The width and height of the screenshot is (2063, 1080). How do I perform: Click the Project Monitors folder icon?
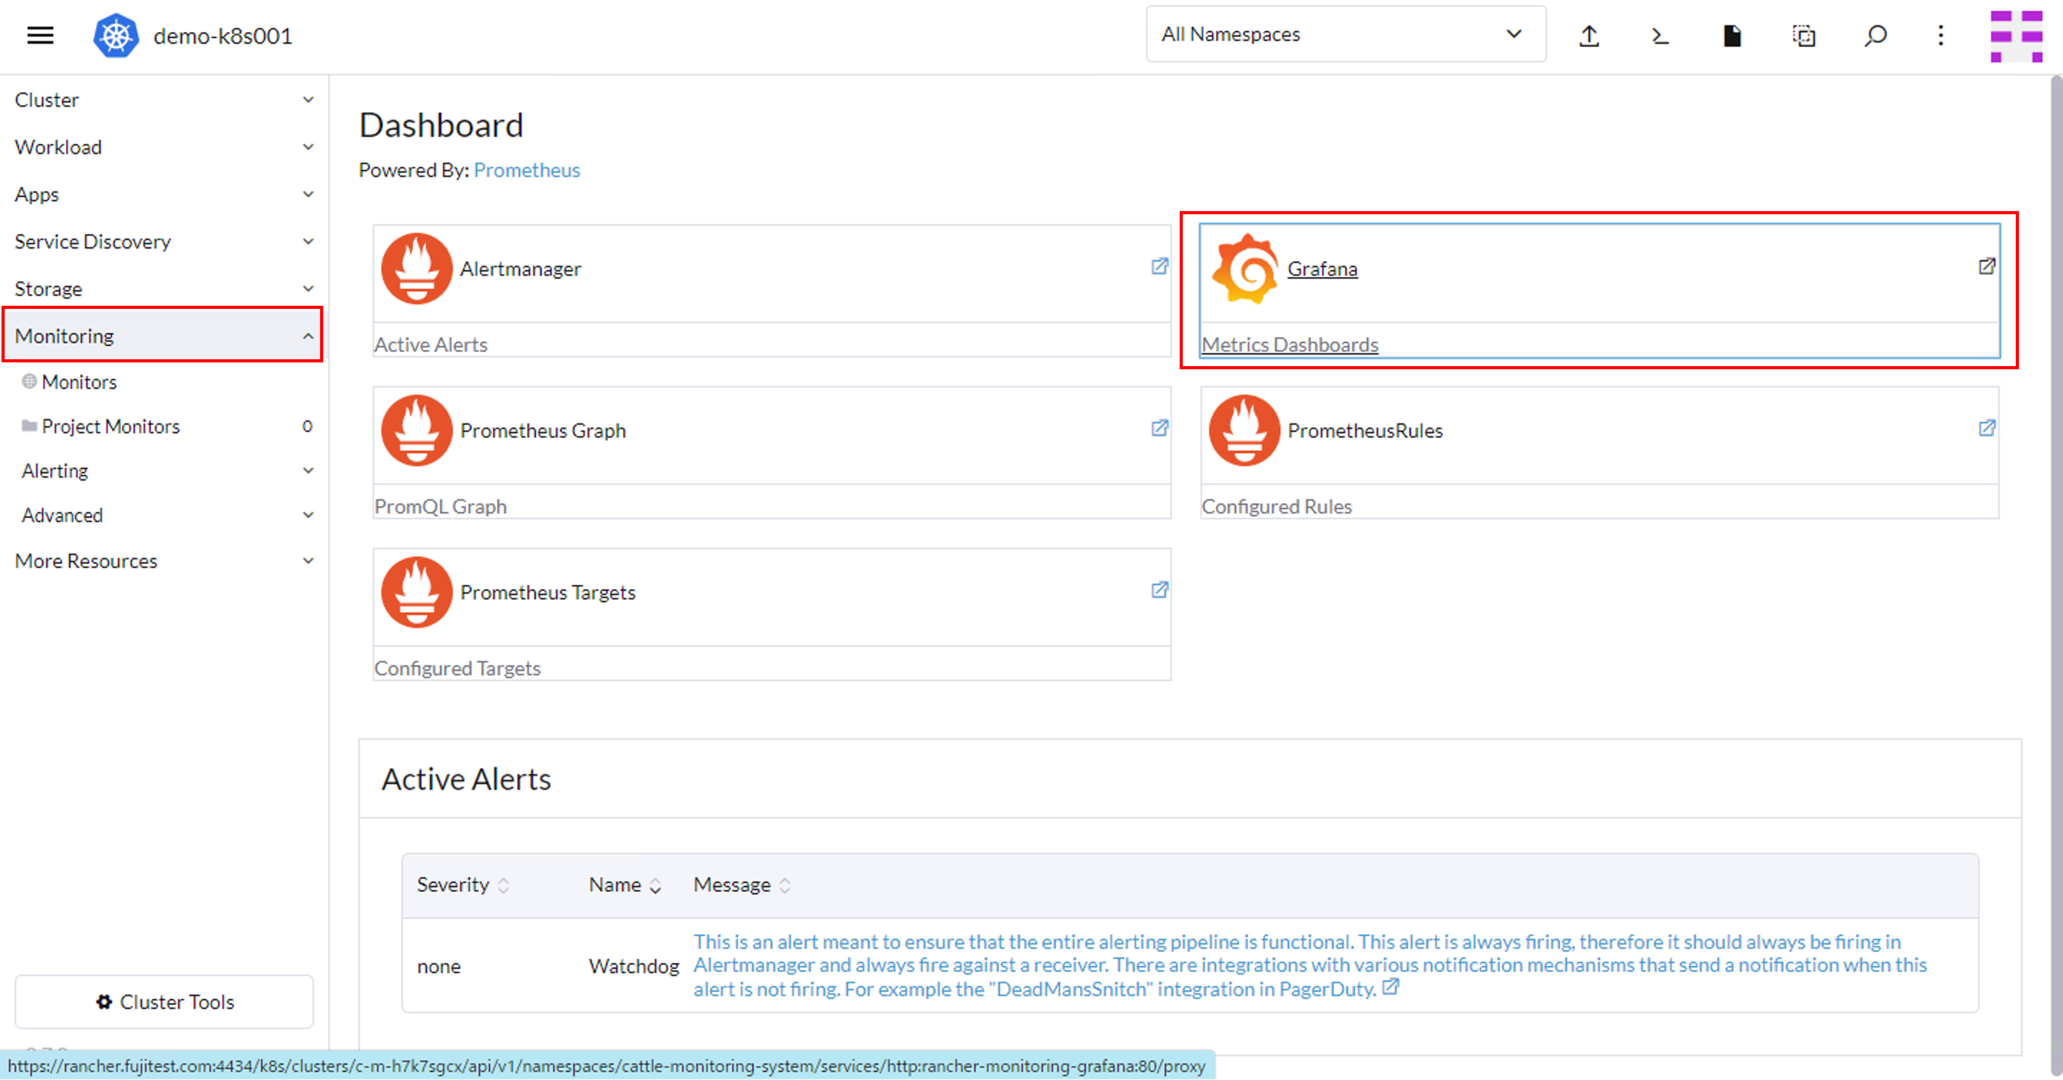[30, 425]
